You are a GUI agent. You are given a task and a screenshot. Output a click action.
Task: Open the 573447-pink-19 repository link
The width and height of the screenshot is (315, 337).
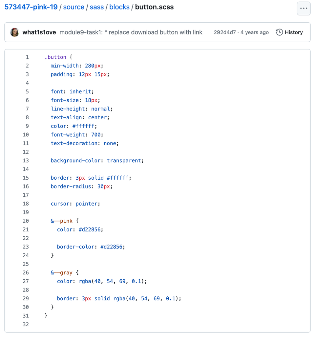31,7
